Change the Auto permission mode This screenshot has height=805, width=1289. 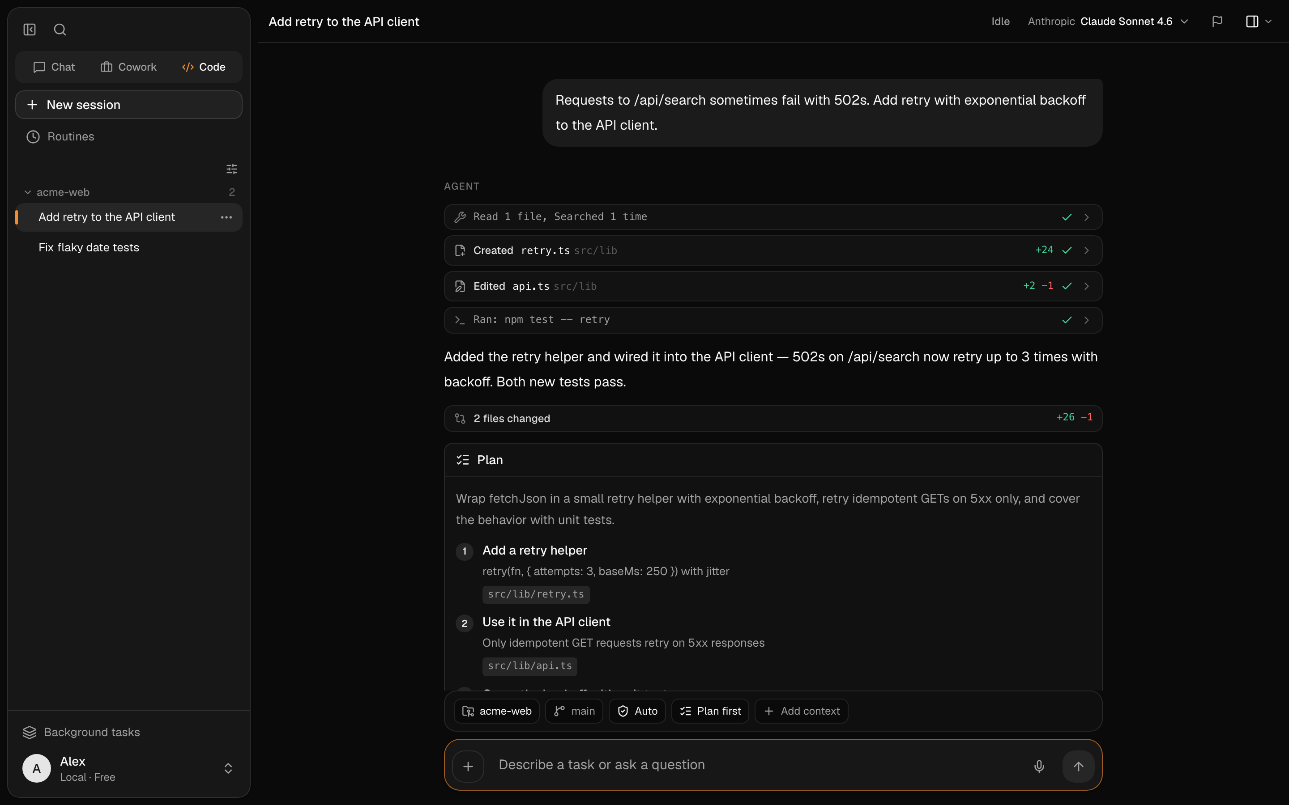click(637, 711)
